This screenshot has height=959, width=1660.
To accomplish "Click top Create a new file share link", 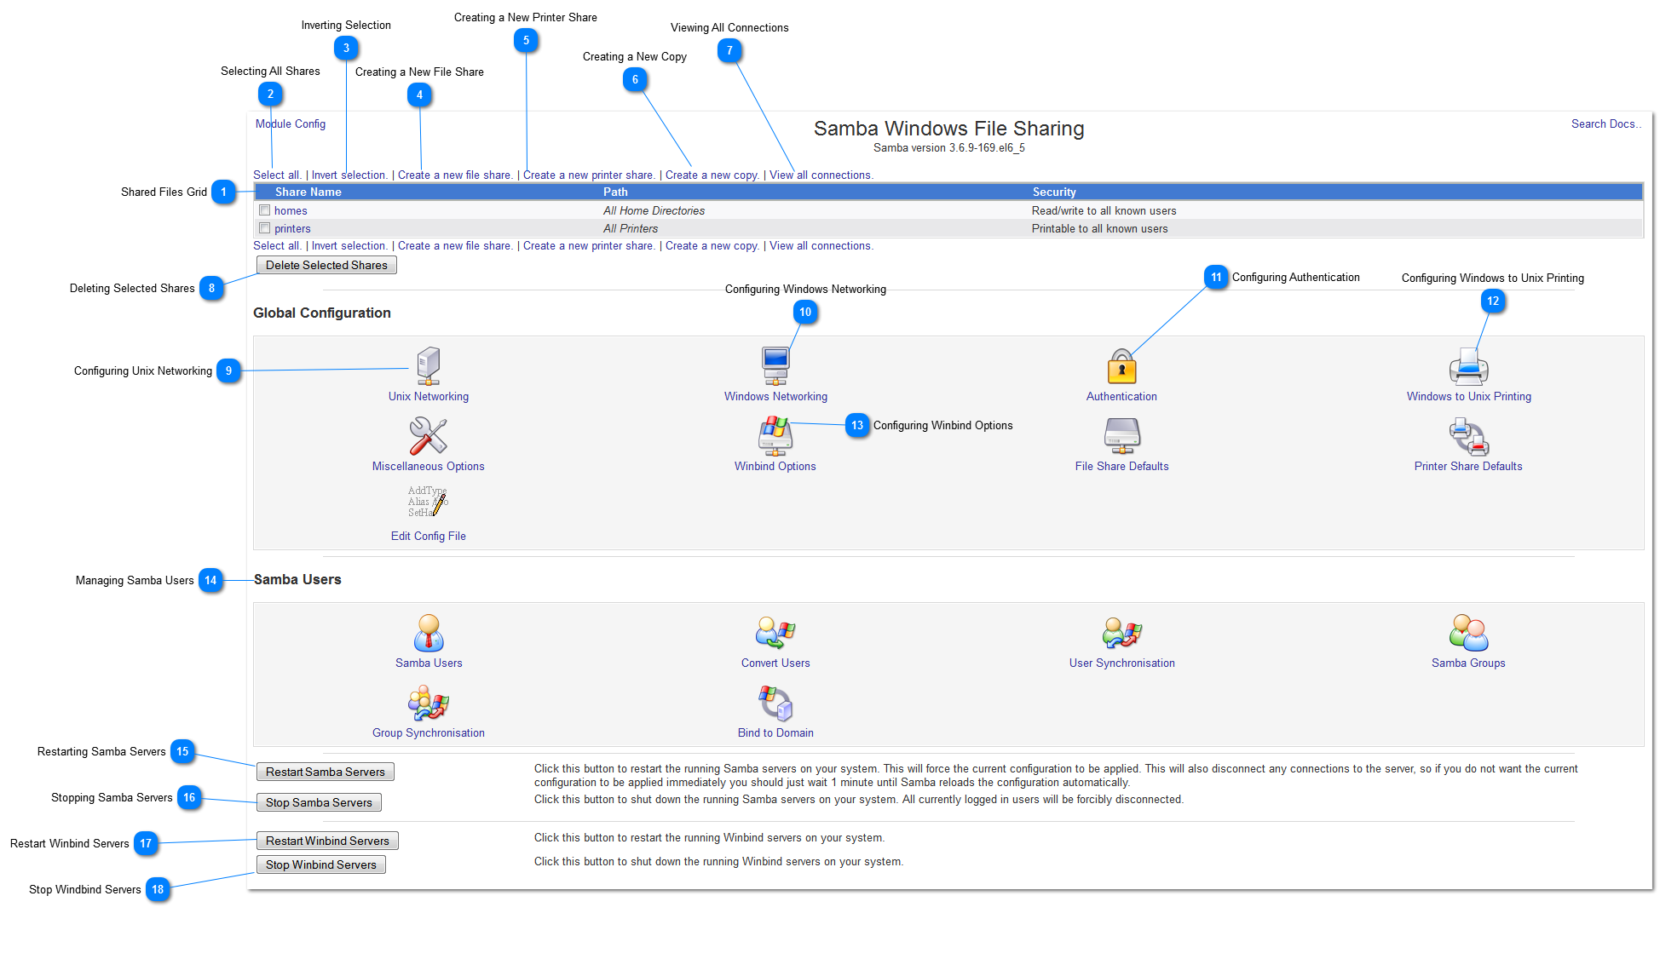I will pyautogui.click(x=455, y=175).
